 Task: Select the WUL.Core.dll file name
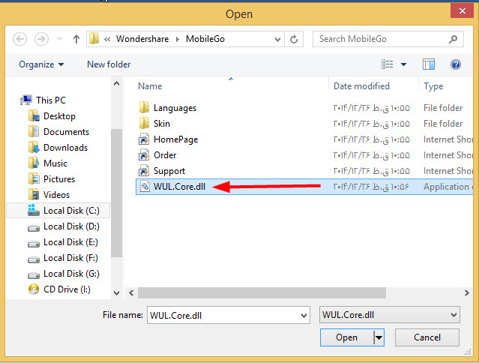click(x=179, y=187)
